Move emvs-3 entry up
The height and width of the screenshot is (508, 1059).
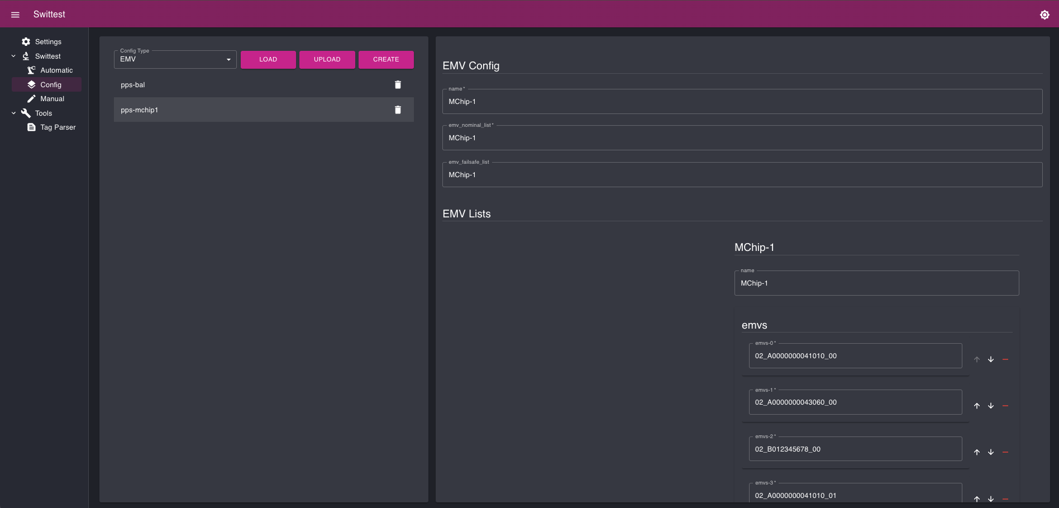click(x=977, y=498)
